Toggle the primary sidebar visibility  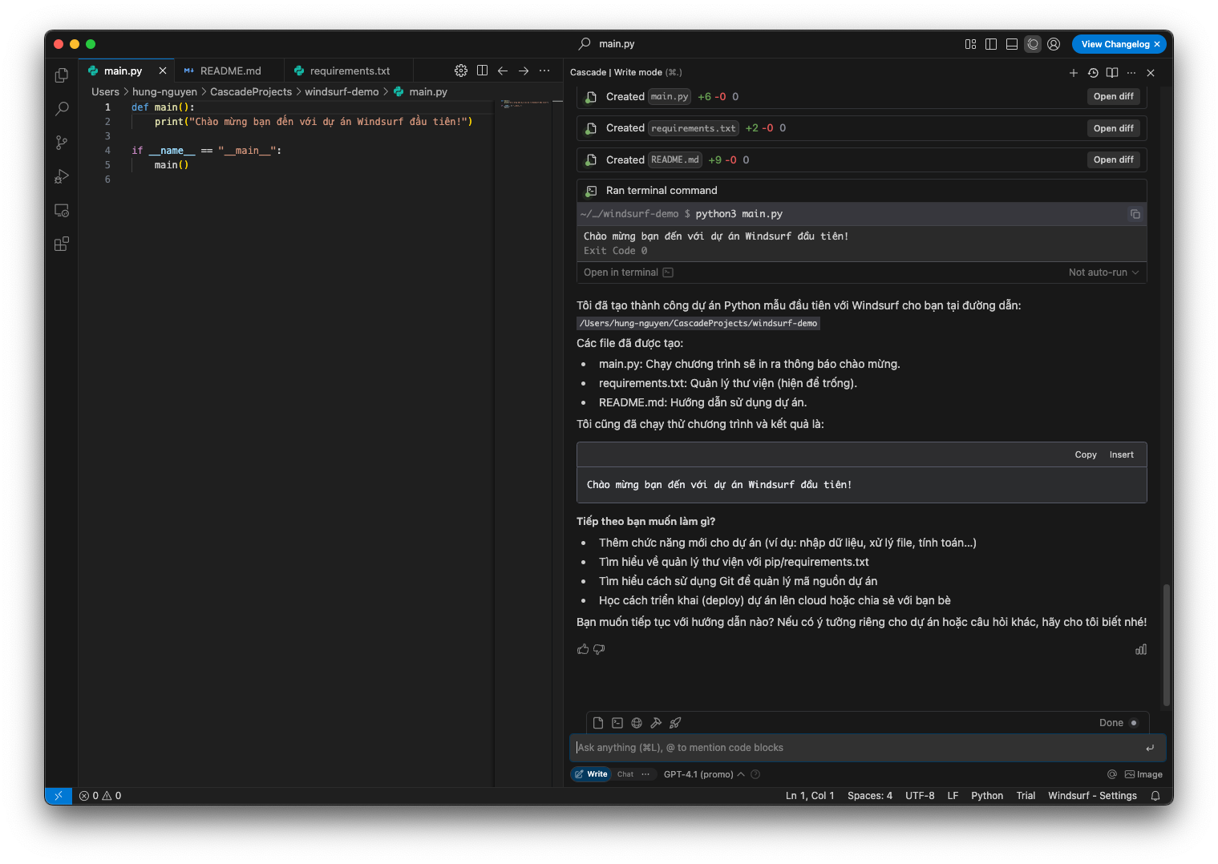pyautogui.click(x=991, y=44)
